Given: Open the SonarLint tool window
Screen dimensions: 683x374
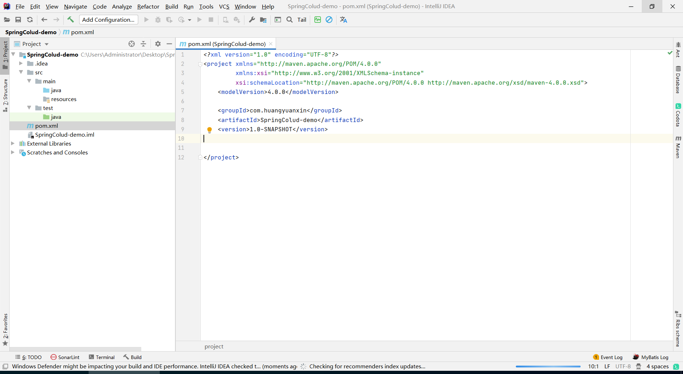Looking at the screenshot, I should [x=65, y=357].
